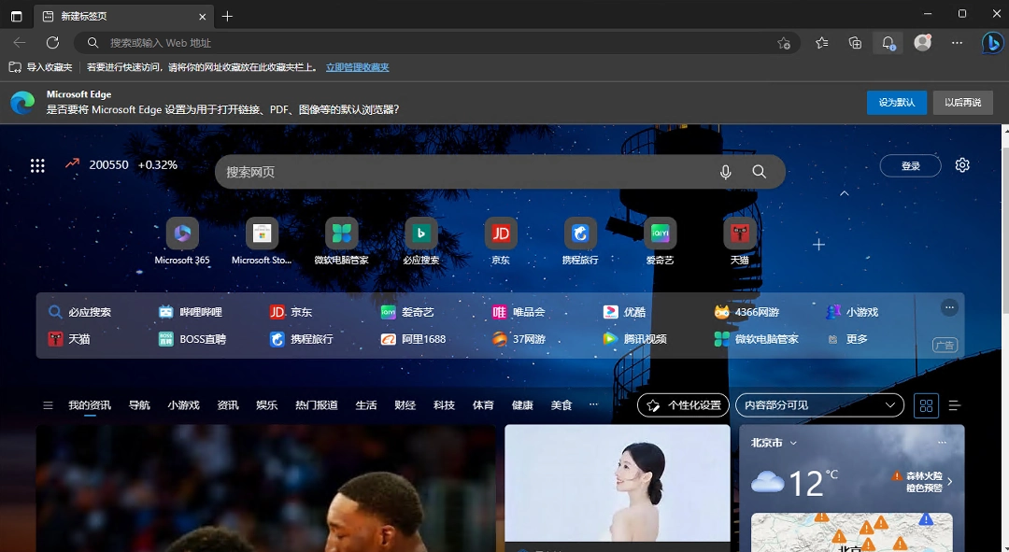
Task: Open the Microsoft Store quick link tile
Action: pos(262,242)
